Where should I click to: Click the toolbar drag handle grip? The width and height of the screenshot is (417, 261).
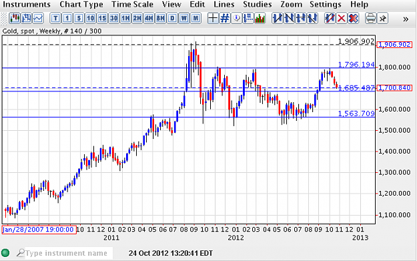click(4, 19)
